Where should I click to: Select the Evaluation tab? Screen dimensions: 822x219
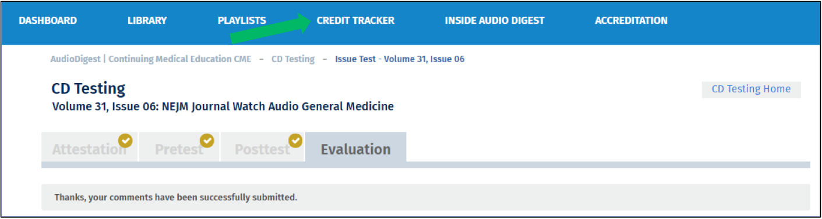tap(356, 148)
